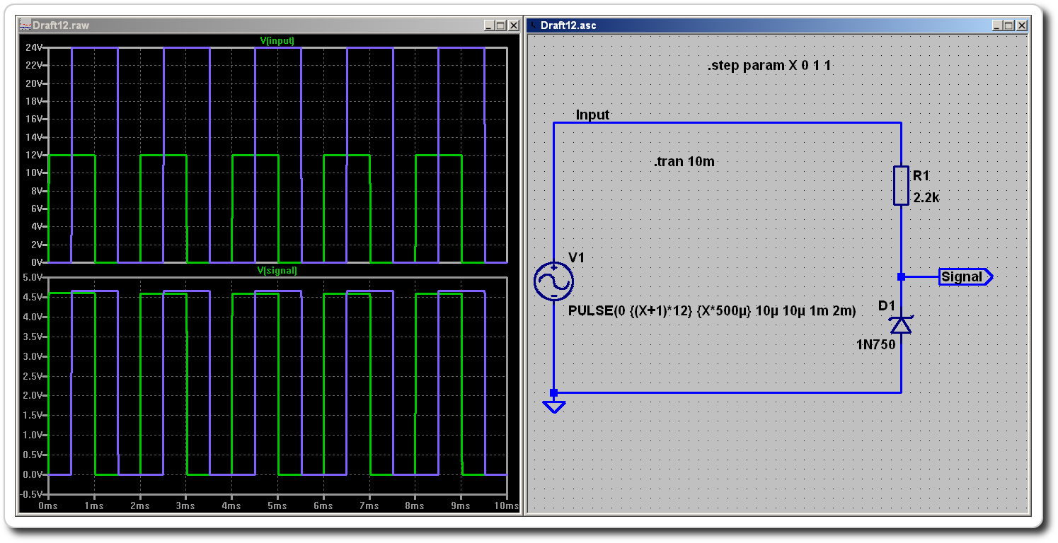Click the .step param X 0 1 1 directive

(769, 66)
